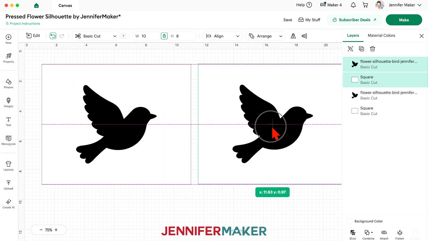Screen dimensions: 428x241
Task: Flip vertically using the toolbar icon
Action: click(304, 36)
